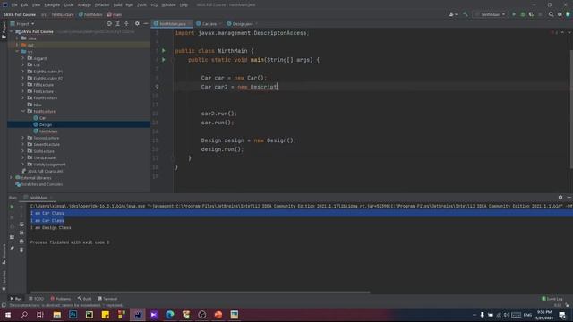Build the project using the hammer icon
Image resolution: width=573 pixels, height=322 pixels.
[466, 14]
